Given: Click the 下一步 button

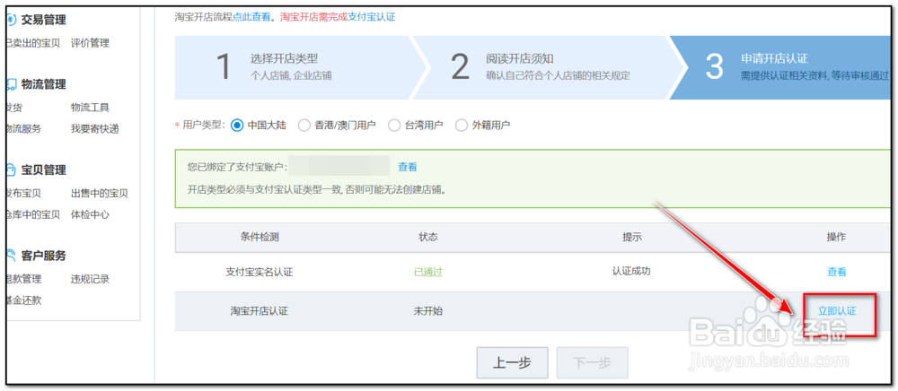Looking at the screenshot, I should (x=592, y=362).
